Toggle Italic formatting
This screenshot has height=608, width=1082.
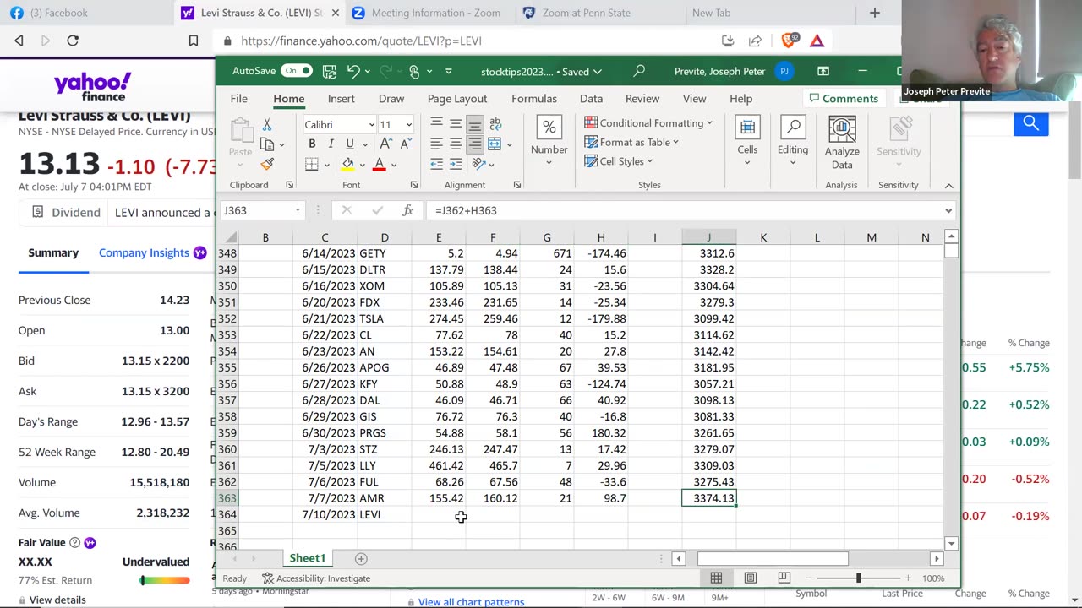pyautogui.click(x=331, y=144)
